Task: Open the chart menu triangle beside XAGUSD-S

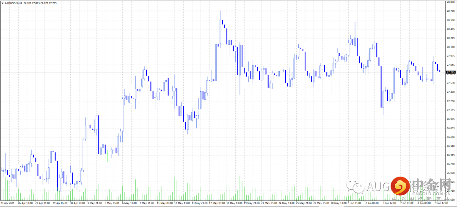Action: [x=3, y=3]
